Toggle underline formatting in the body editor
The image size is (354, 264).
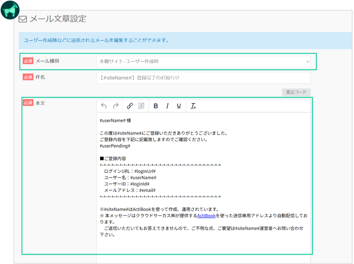(178, 106)
